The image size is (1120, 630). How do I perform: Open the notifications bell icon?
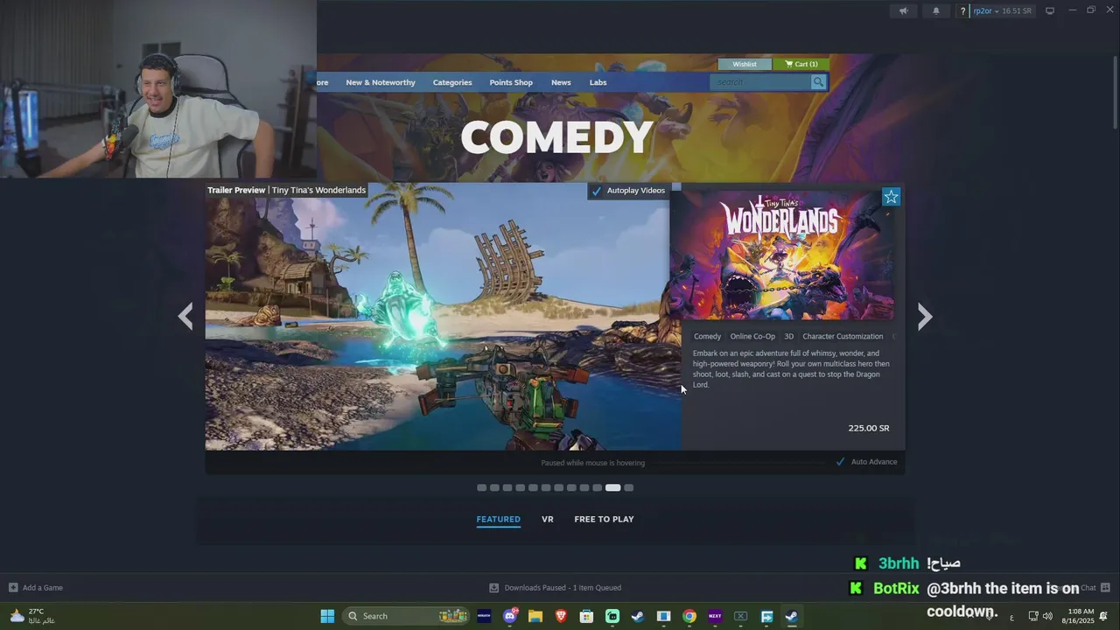tap(936, 10)
